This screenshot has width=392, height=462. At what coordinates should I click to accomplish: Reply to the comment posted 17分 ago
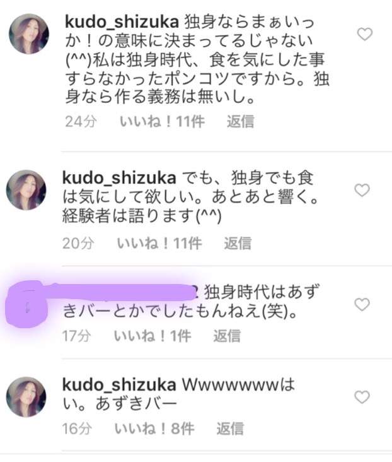(x=227, y=336)
